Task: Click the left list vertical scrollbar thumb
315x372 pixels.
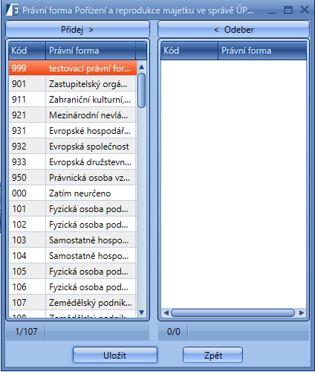Action: 142,91
